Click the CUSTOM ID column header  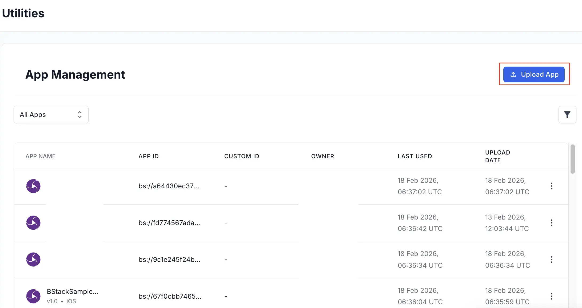click(x=242, y=156)
